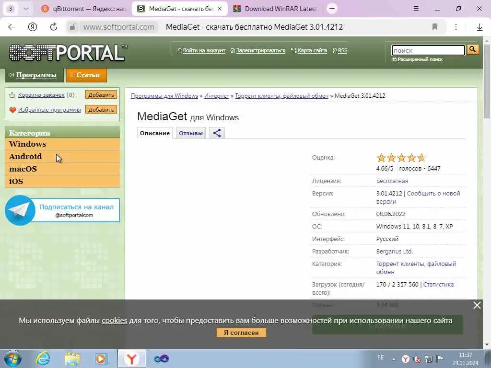This screenshot has width=491, height=368.
Task: Open Корзина закачек link
Action: (41, 95)
